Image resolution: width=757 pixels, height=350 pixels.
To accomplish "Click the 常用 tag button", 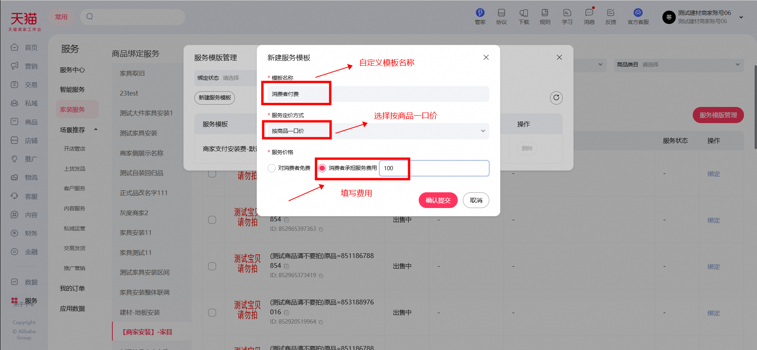I will 61,17.
